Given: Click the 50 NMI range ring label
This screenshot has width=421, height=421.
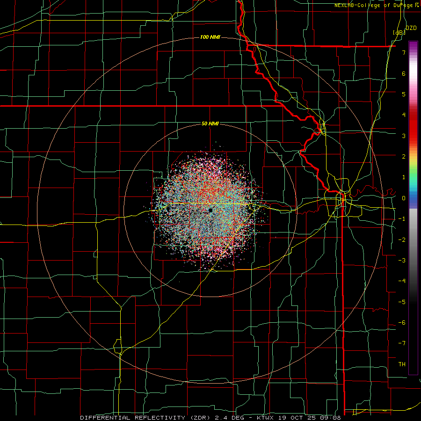Looking at the screenshot, I should [210, 124].
